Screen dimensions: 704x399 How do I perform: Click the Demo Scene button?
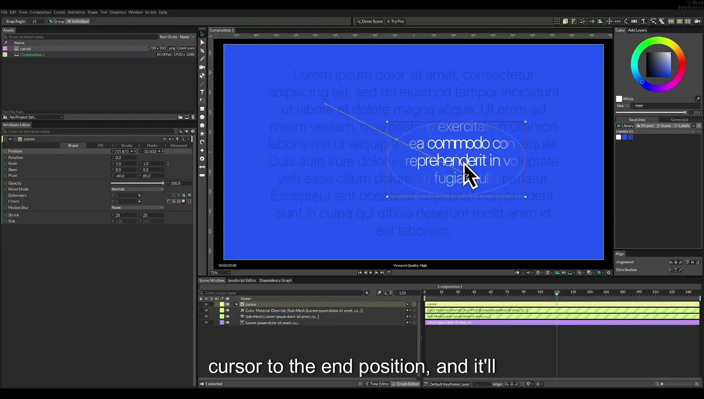point(370,21)
